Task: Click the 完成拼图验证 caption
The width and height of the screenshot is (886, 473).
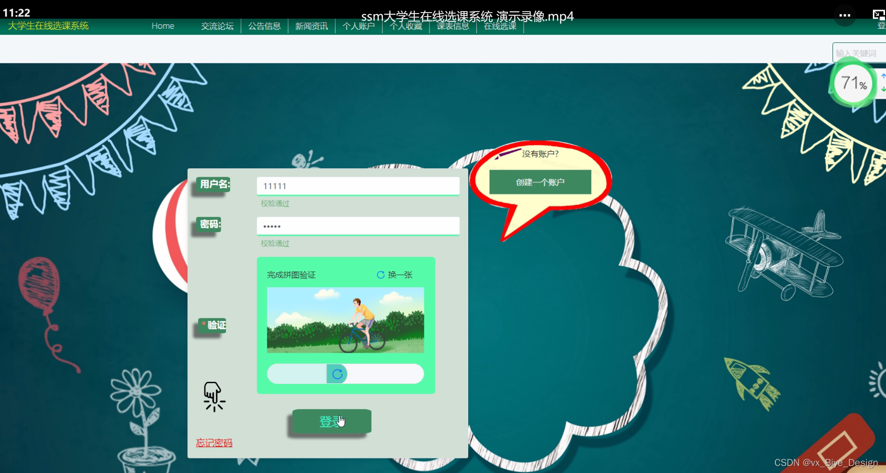Action: click(291, 275)
